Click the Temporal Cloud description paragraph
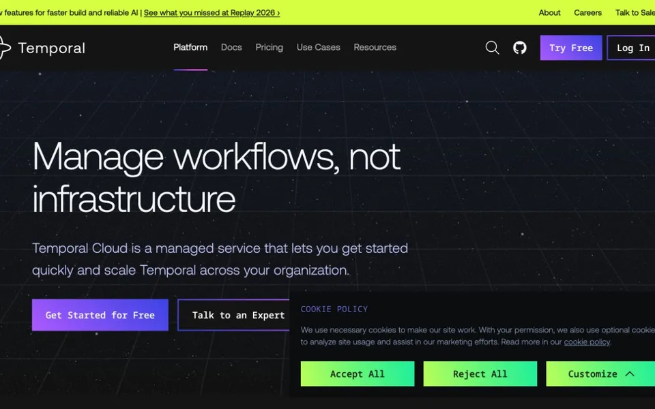Screen dimensions: 655x409 pos(220,259)
